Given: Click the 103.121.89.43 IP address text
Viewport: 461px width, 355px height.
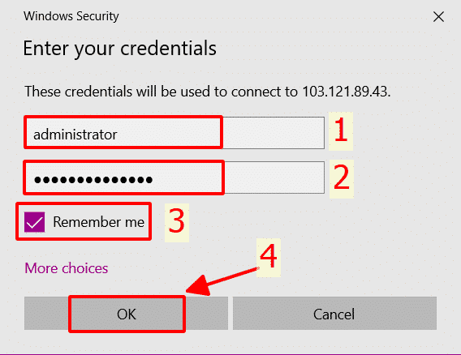Looking at the screenshot, I should pyautogui.click(x=347, y=92).
